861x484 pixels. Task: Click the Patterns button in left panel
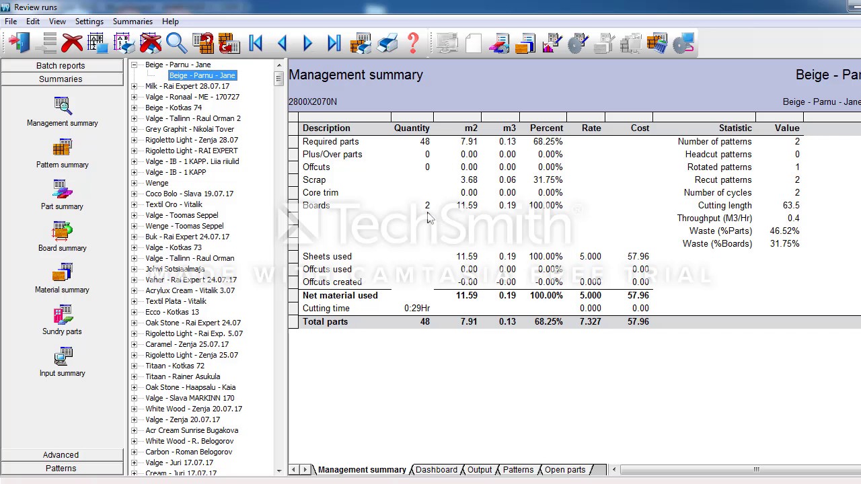pyautogui.click(x=61, y=469)
